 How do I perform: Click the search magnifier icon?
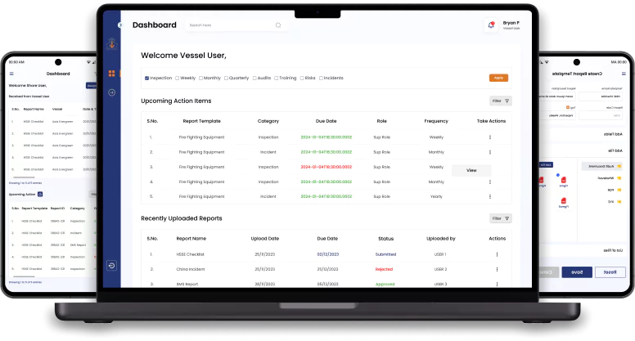click(x=278, y=25)
